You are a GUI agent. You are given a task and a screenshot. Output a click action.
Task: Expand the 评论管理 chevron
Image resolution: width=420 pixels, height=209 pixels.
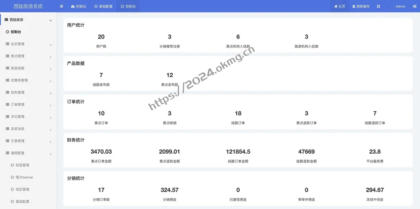click(51, 118)
